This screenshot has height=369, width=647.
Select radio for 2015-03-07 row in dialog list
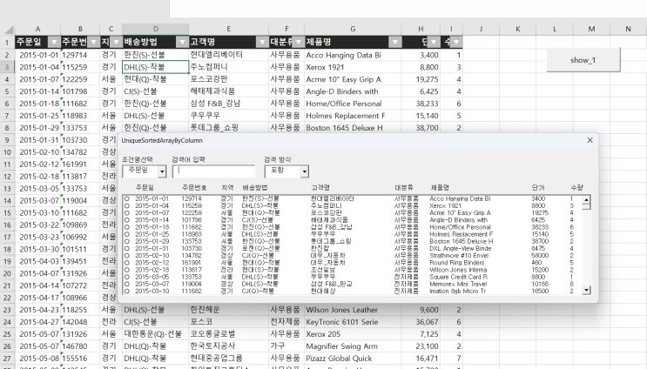[127, 284]
